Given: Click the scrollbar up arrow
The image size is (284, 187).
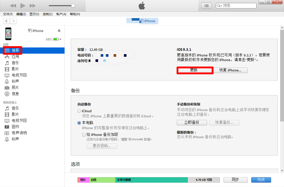Looking at the screenshot, I should coord(282,28).
